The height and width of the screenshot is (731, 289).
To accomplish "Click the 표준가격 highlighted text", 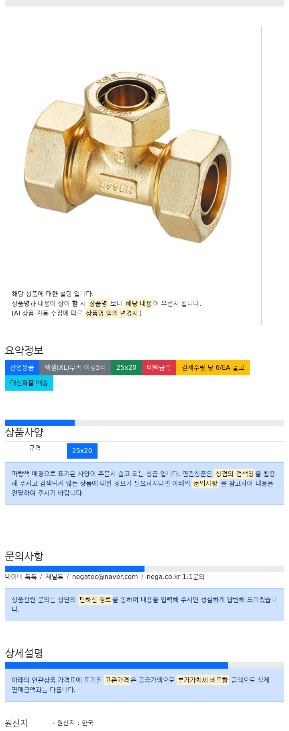I will coord(117,680).
